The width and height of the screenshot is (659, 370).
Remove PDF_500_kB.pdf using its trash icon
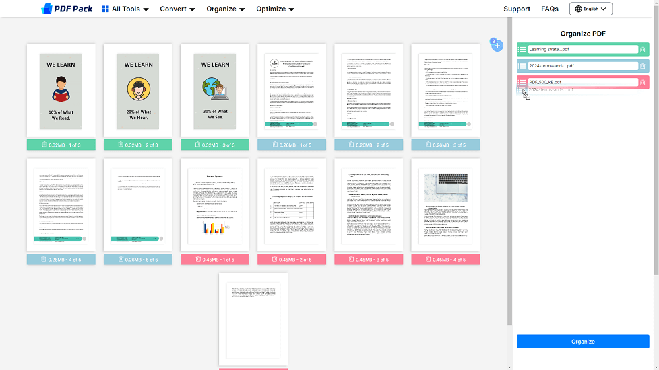coord(642,83)
